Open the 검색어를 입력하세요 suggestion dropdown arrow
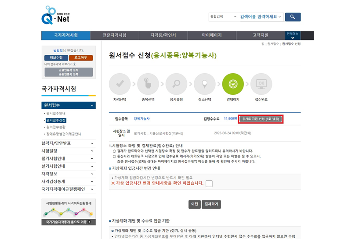 pyautogui.click(x=280, y=17)
